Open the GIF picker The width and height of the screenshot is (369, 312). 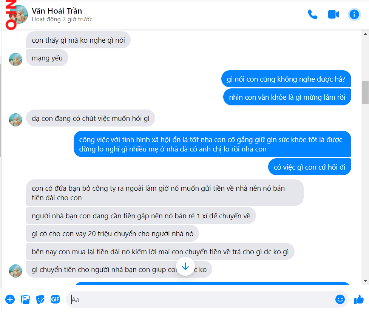click(55, 299)
